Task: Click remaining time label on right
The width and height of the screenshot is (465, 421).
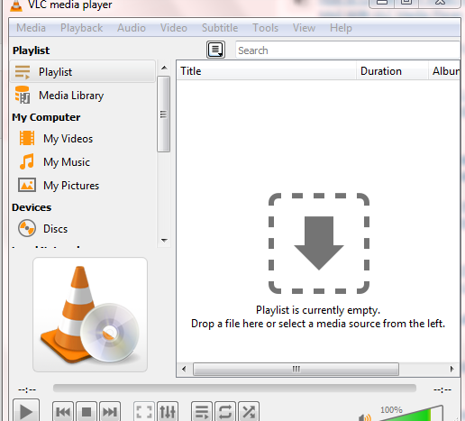Action: pyautogui.click(x=442, y=389)
